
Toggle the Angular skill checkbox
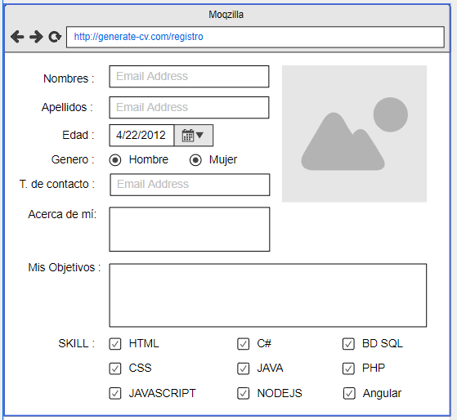pos(349,393)
